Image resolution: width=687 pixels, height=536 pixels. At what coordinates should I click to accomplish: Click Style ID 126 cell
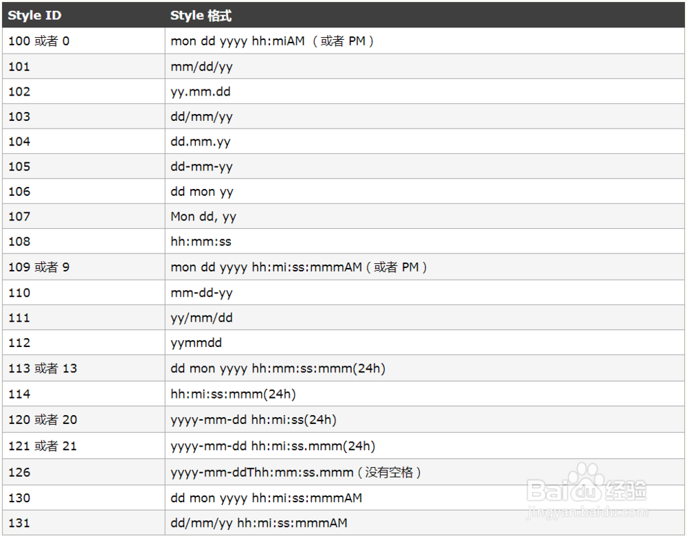19,472
